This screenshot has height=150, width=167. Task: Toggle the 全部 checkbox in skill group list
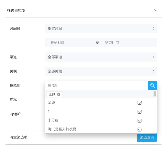pyautogui.click(x=140, y=103)
